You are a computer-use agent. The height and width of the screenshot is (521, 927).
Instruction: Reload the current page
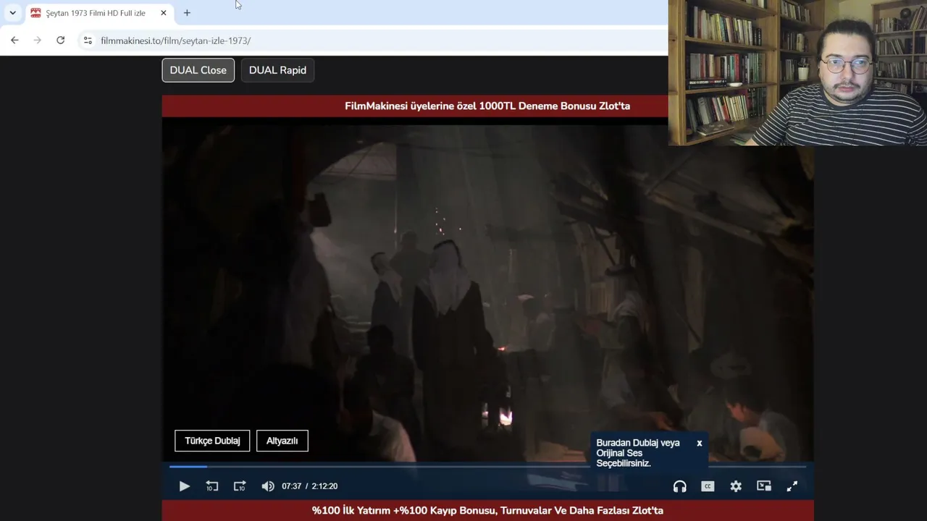pyautogui.click(x=61, y=41)
